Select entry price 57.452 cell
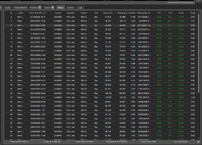This screenshot has height=145, width=202. pos(108,30)
